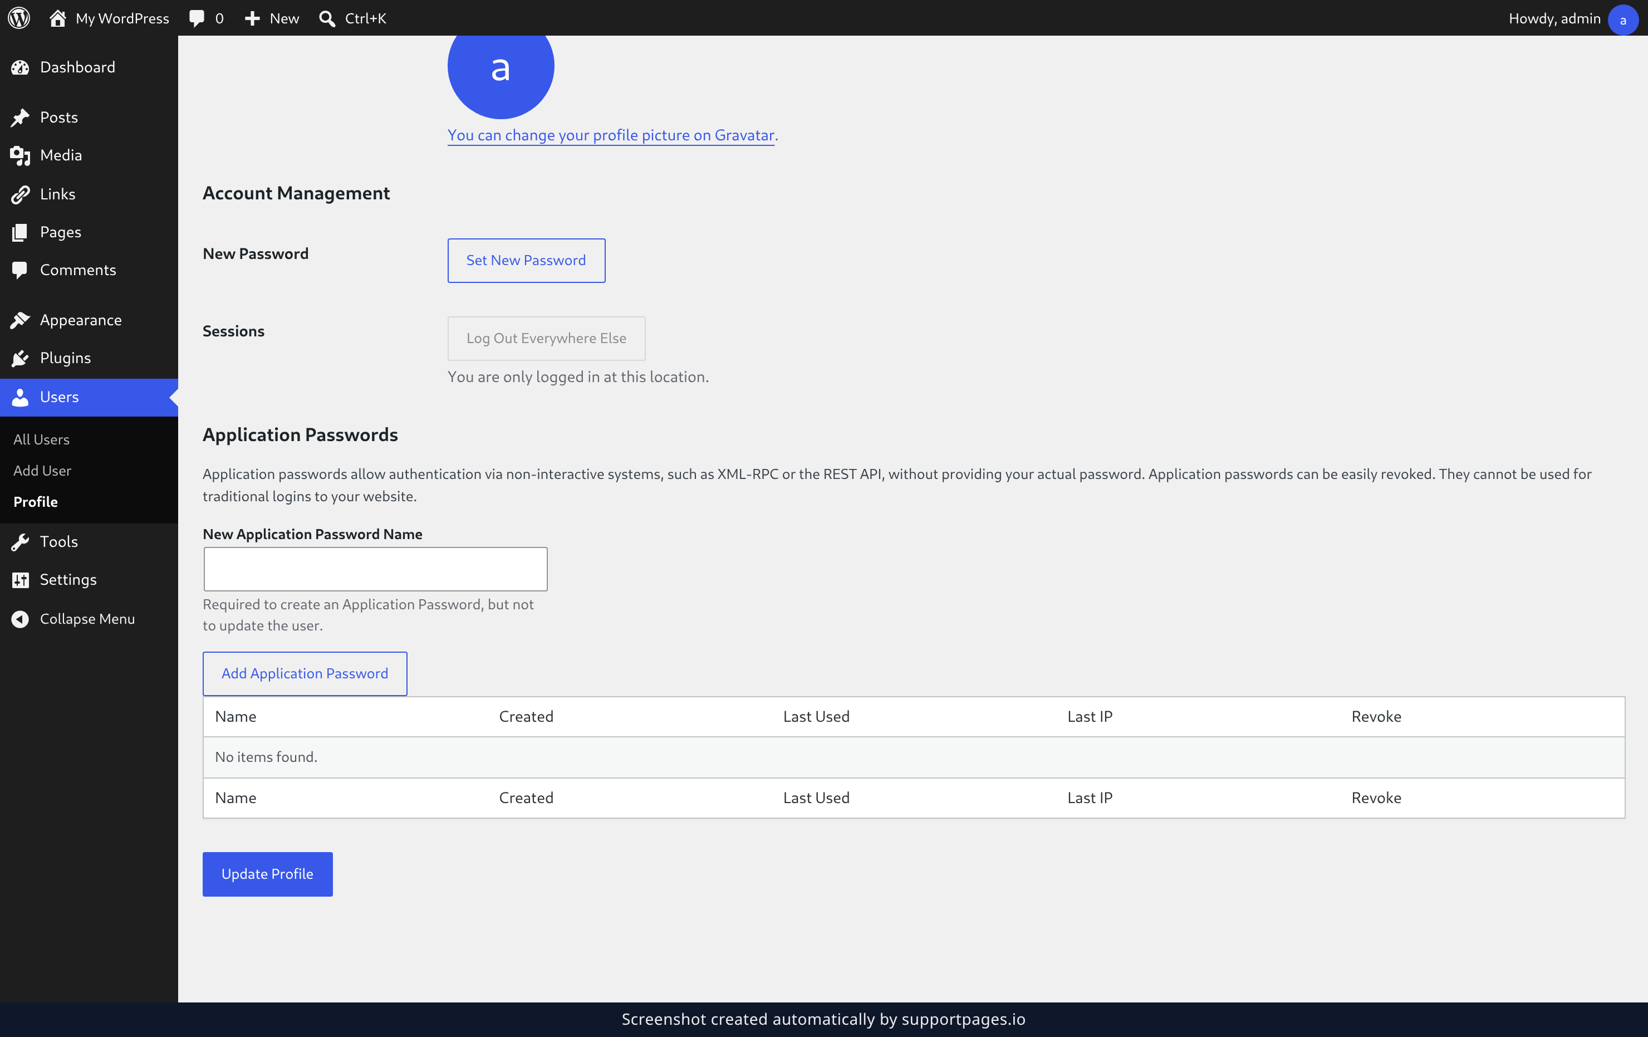Click the Pages icon in sidebar
The width and height of the screenshot is (1648, 1037).
20,232
